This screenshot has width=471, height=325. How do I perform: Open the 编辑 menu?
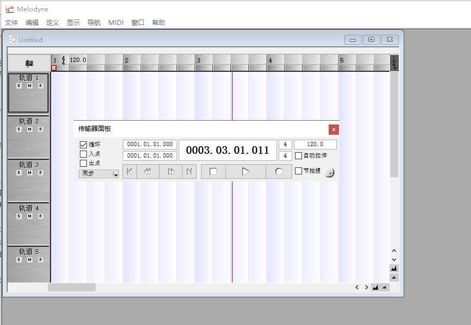(x=32, y=22)
